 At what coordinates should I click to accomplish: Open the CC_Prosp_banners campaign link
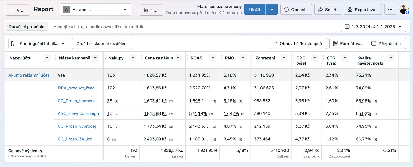click(x=76, y=101)
